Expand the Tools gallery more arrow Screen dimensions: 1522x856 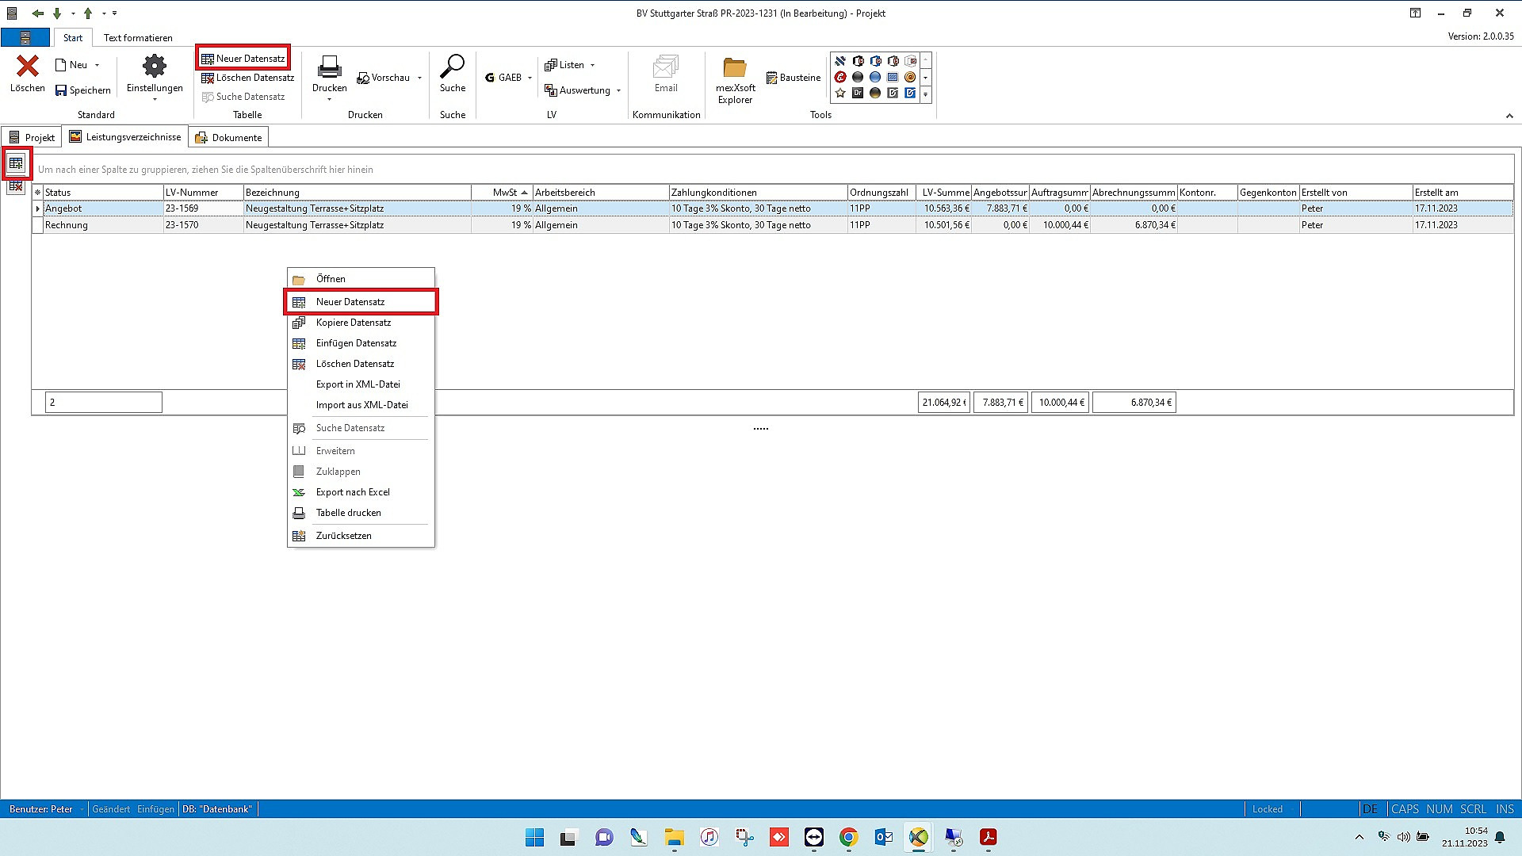pos(925,94)
